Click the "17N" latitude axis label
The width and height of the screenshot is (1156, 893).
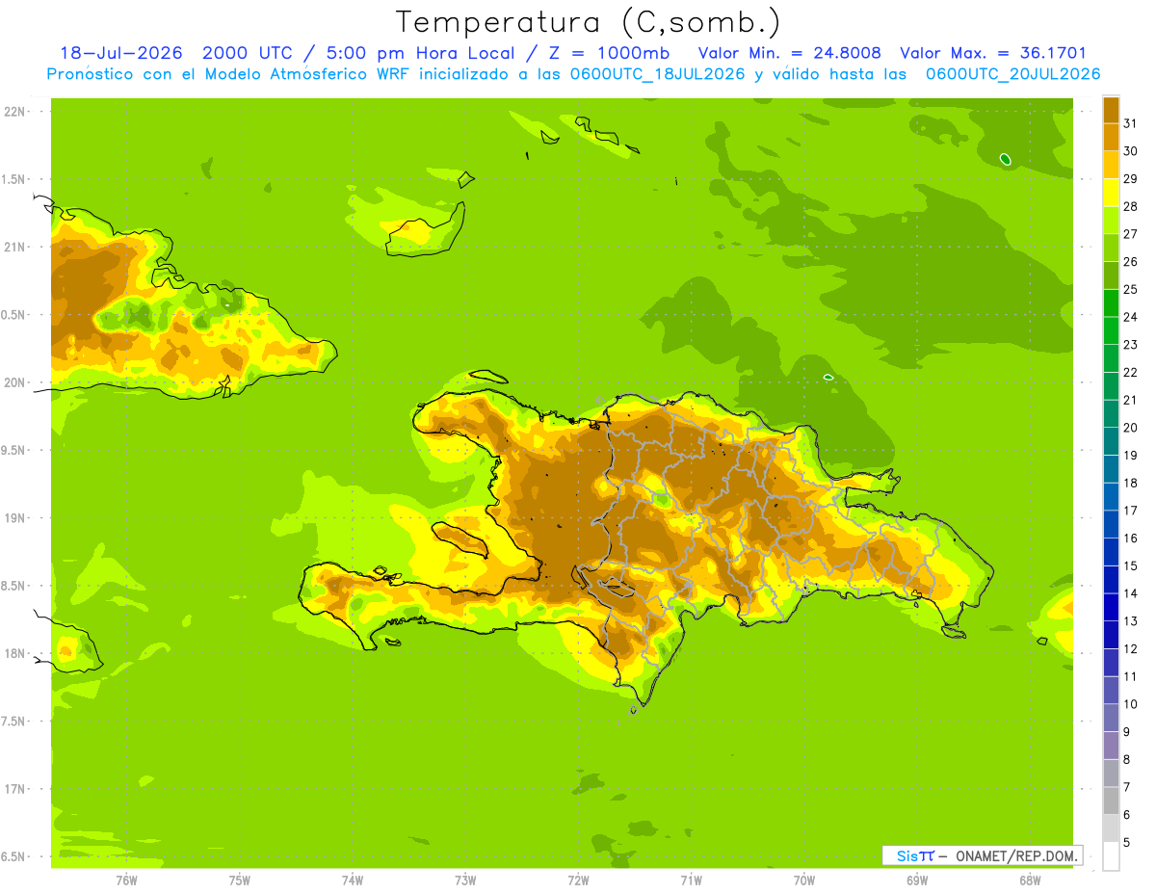[14, 789]
